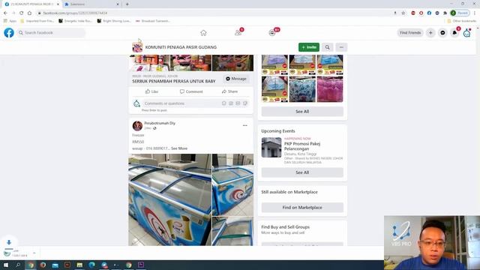Click the Facebook logo icon
The height and width of the screenshot is (270, 480).
tap(9, 33)
